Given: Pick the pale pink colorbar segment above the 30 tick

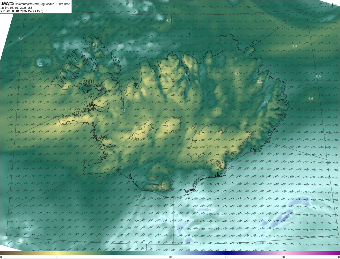Looking at the screenshot, I should pos(283,253).
